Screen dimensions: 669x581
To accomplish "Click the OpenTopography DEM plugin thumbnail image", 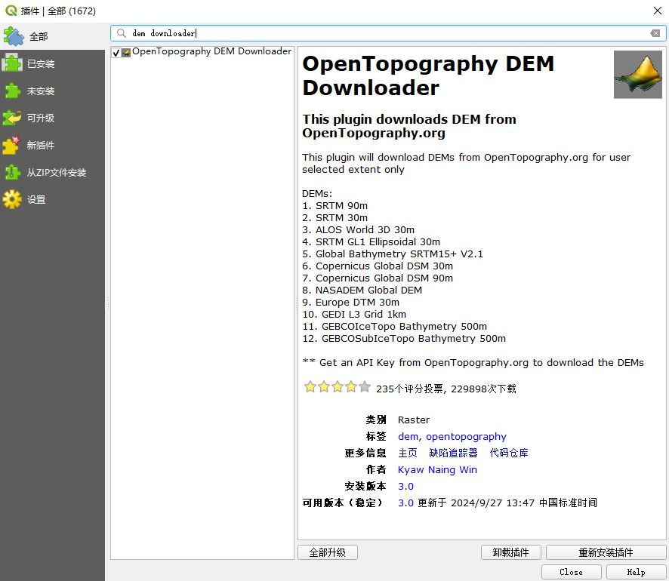I will 638,75.
